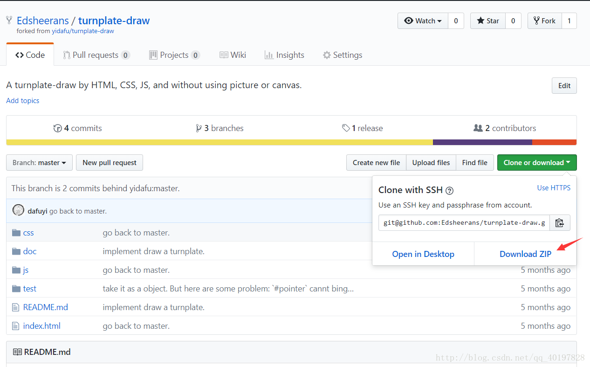Click Create new file button

(x=377, y=162)
